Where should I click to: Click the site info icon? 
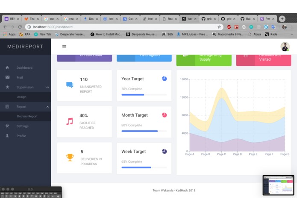tap(29, 27)
